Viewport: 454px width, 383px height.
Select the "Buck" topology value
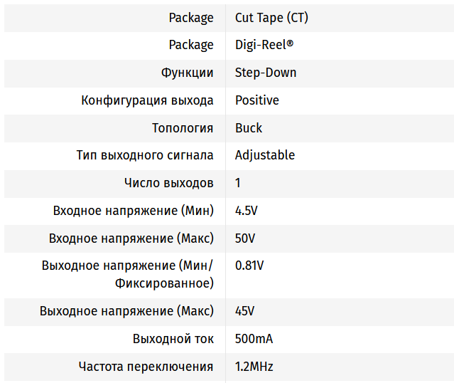(249, 128)
